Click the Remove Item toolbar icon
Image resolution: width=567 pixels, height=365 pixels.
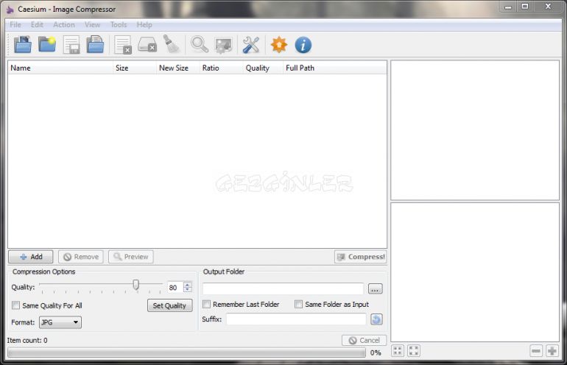[x=122, y=45]
